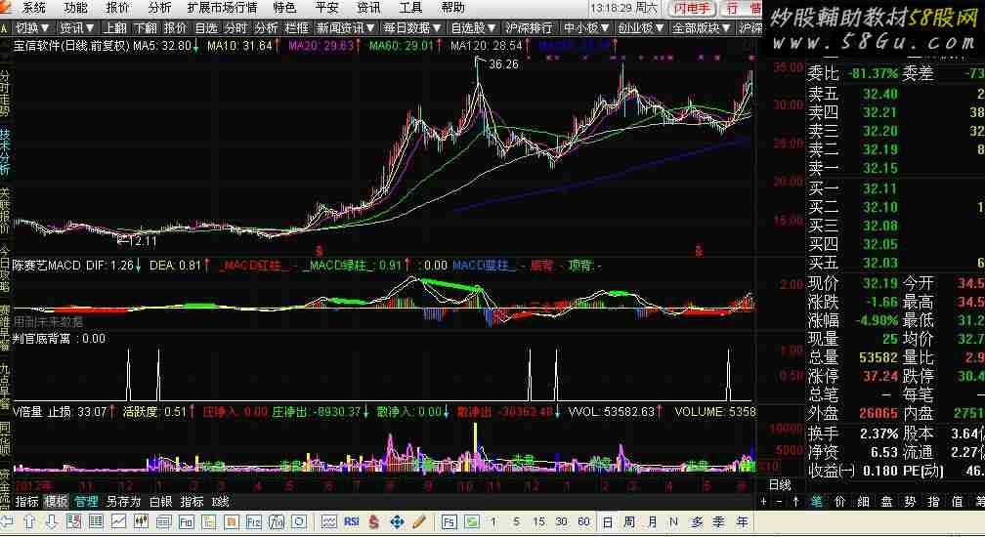Open the quote list grid icon

click(96, 521)
